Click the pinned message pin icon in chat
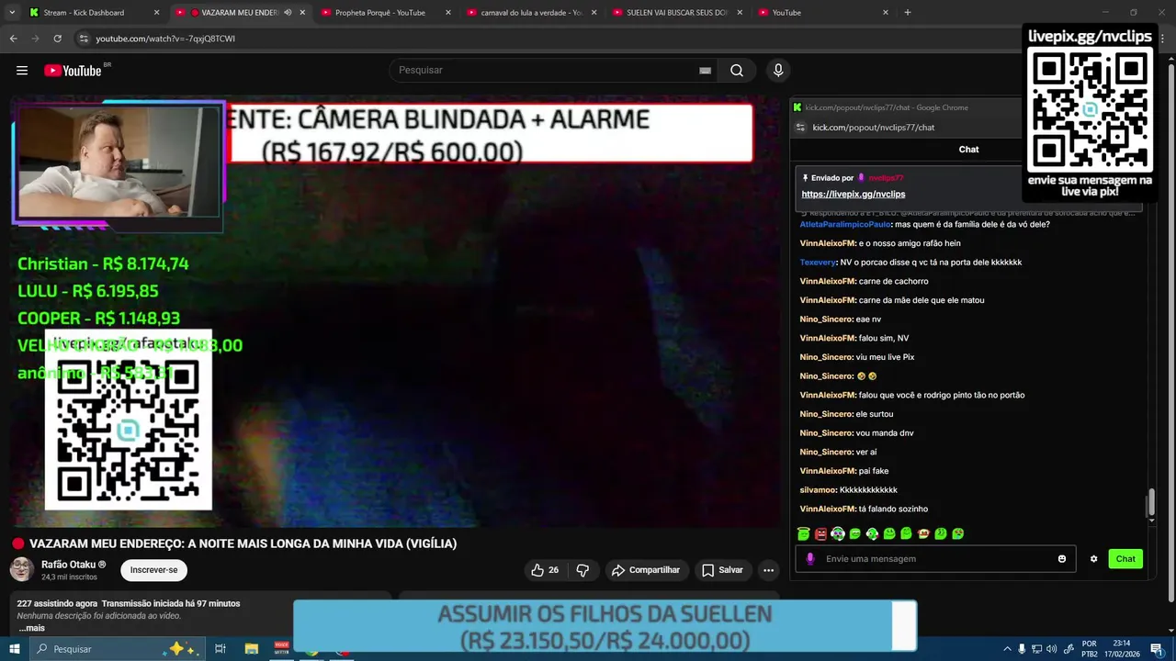This screenshot has width=1176, height=661. coord(805,178)
